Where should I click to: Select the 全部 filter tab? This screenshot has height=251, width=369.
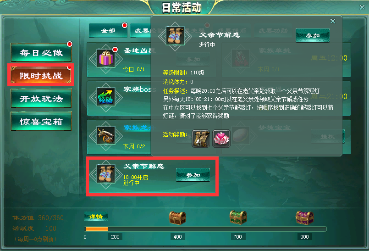pyautogui.click(x=108, y=30)
